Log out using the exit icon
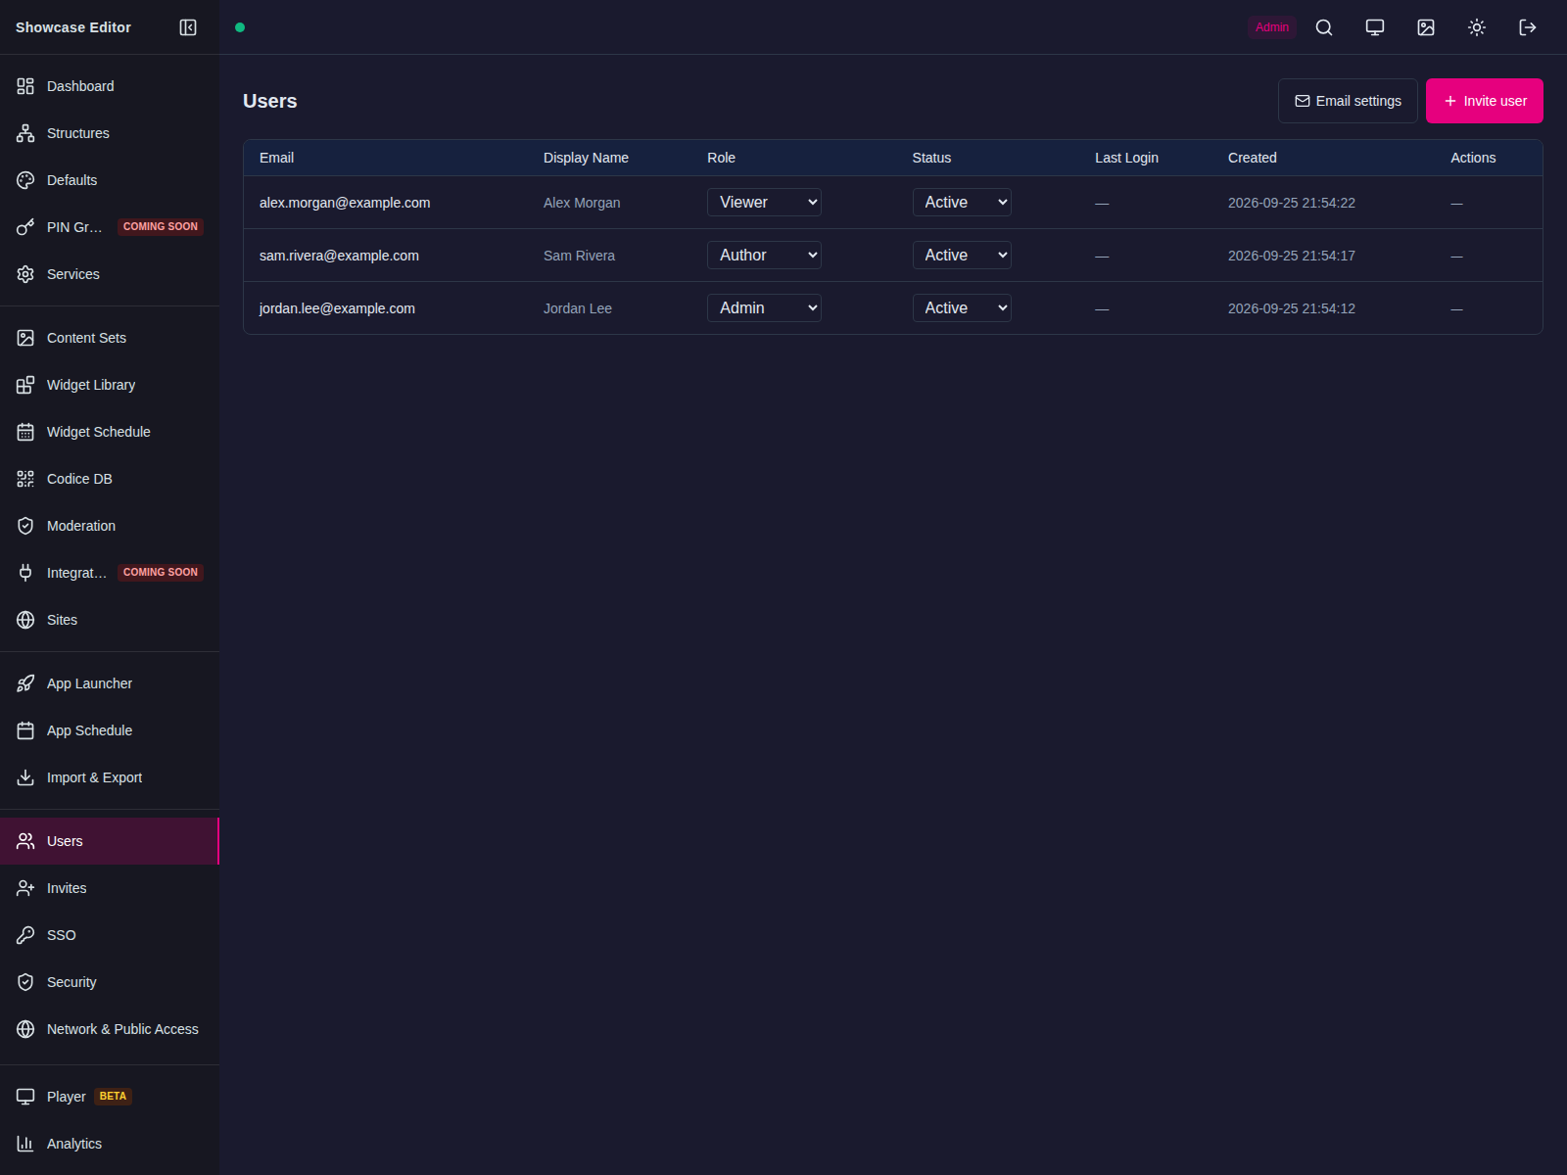 [x=1528, y=27]
